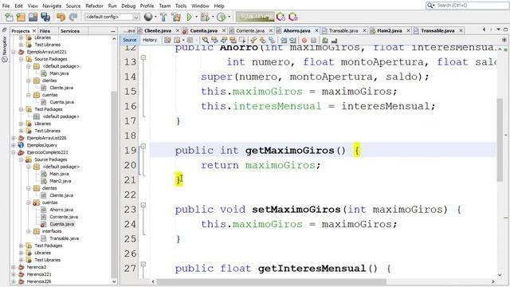Open the Debug Project dropdown arrow
510x287 pixels.
click(x=213, y=17)
